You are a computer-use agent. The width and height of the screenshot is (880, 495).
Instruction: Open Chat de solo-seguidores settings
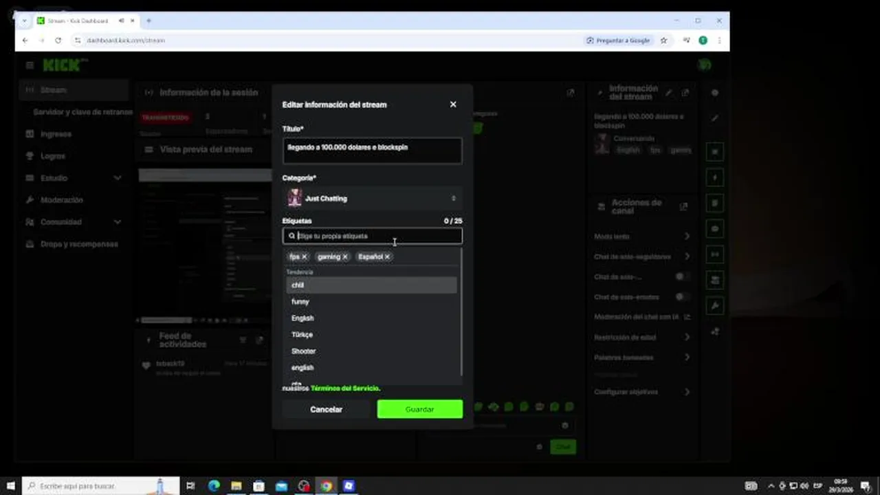coord(642,256)
